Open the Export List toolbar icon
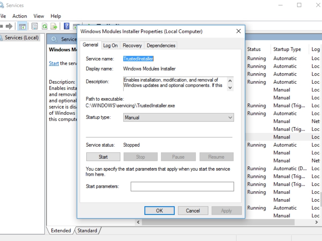Viewport: 322px width, 241px height. click(53, 26)
